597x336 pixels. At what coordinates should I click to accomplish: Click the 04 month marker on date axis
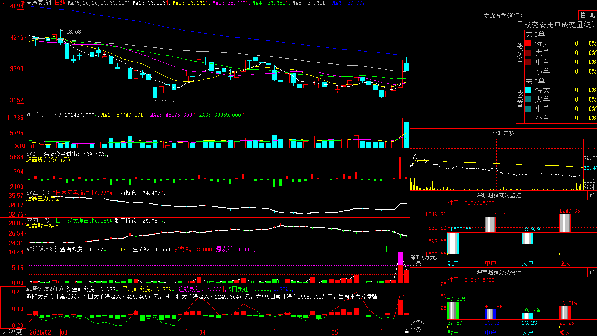point(203,332)
